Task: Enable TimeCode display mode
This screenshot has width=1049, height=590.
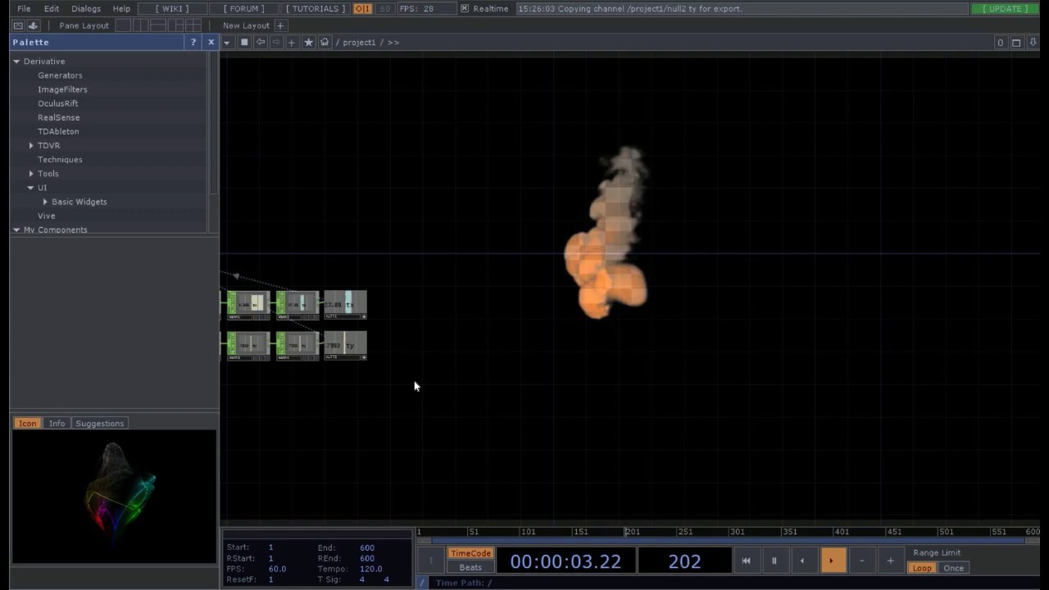Action: click(470, 553)
